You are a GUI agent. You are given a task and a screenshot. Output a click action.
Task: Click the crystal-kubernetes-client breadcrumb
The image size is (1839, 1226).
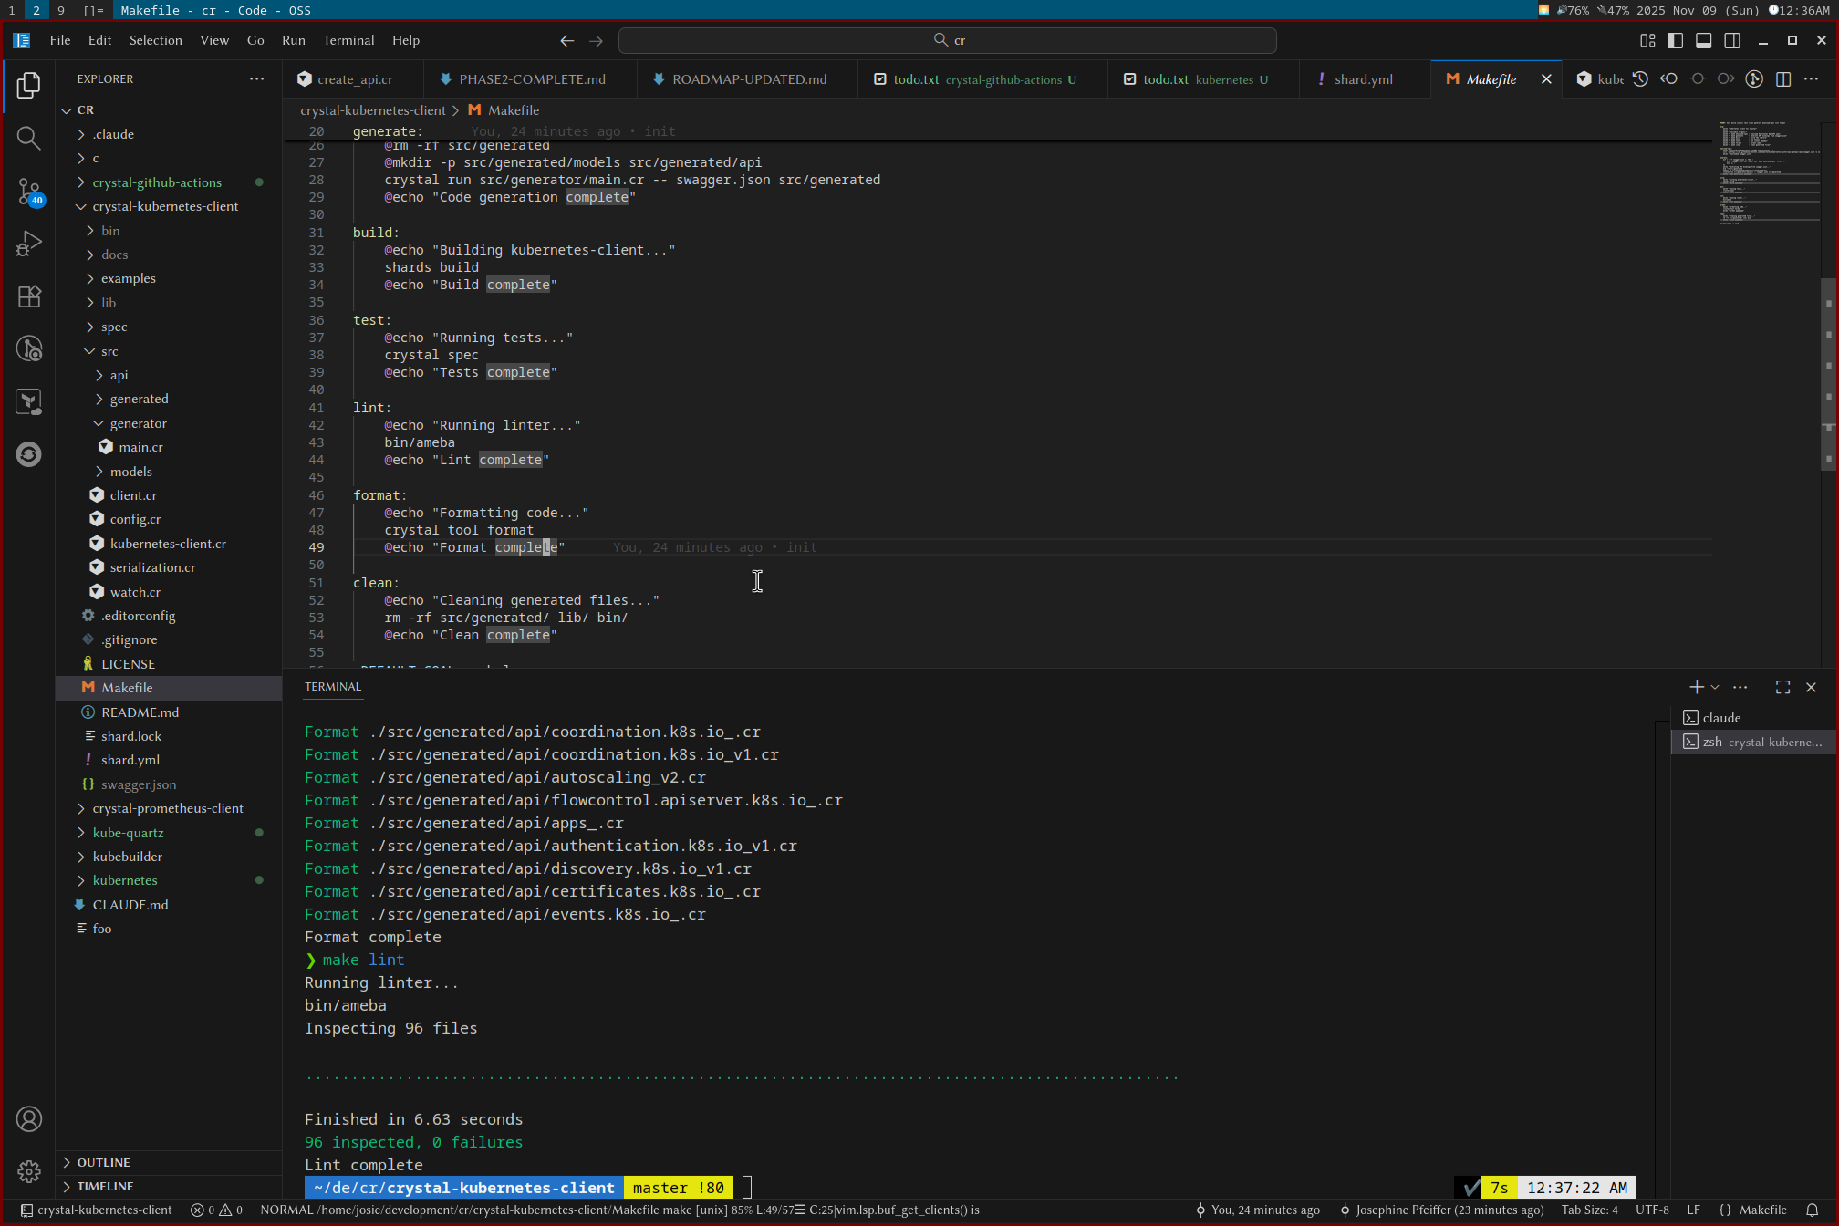click(372, 110)
